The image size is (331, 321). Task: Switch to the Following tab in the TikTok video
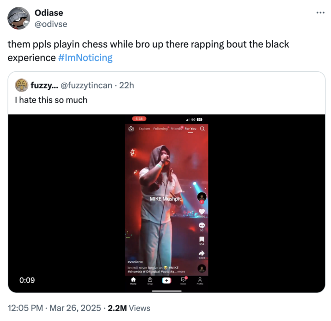tap(160, 129)
